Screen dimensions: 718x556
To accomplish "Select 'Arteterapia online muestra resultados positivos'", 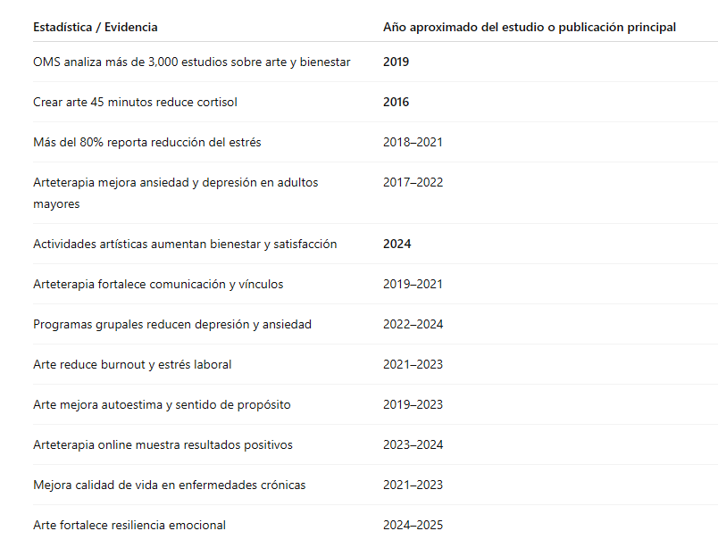I will [163, 444].
